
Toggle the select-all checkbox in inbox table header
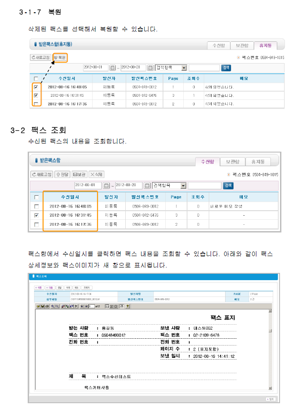point(36,197)
